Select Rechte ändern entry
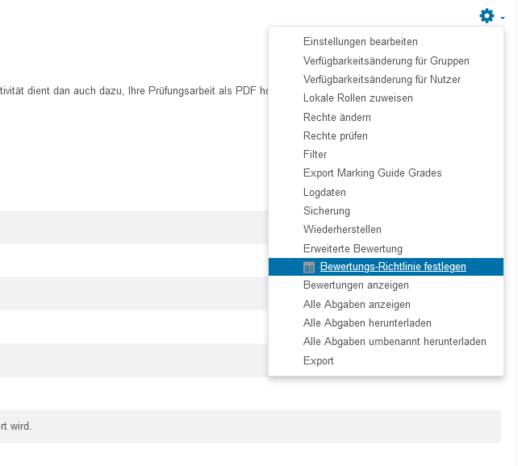Viewport: 518px width, 466px height. pos(337,117)
